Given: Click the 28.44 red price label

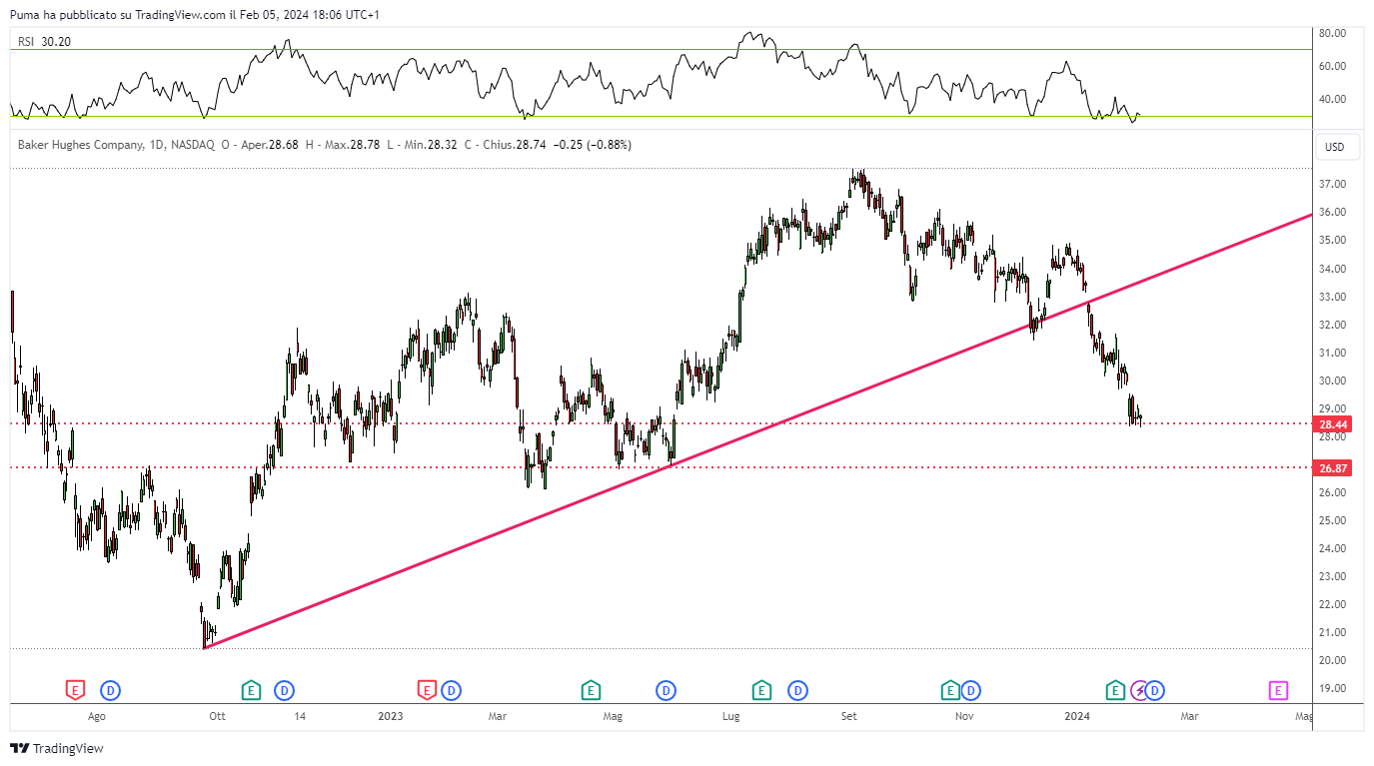Looking at the screenshot, I should [x=1334, y=423].
